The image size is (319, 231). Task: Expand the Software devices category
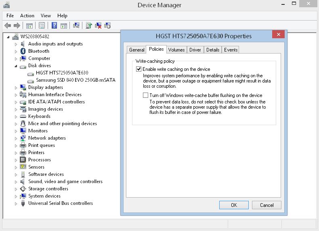coord(16,175)
